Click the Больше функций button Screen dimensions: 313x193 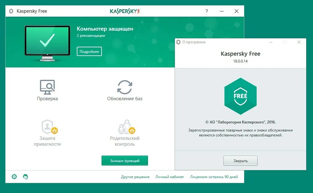point(125,161)
